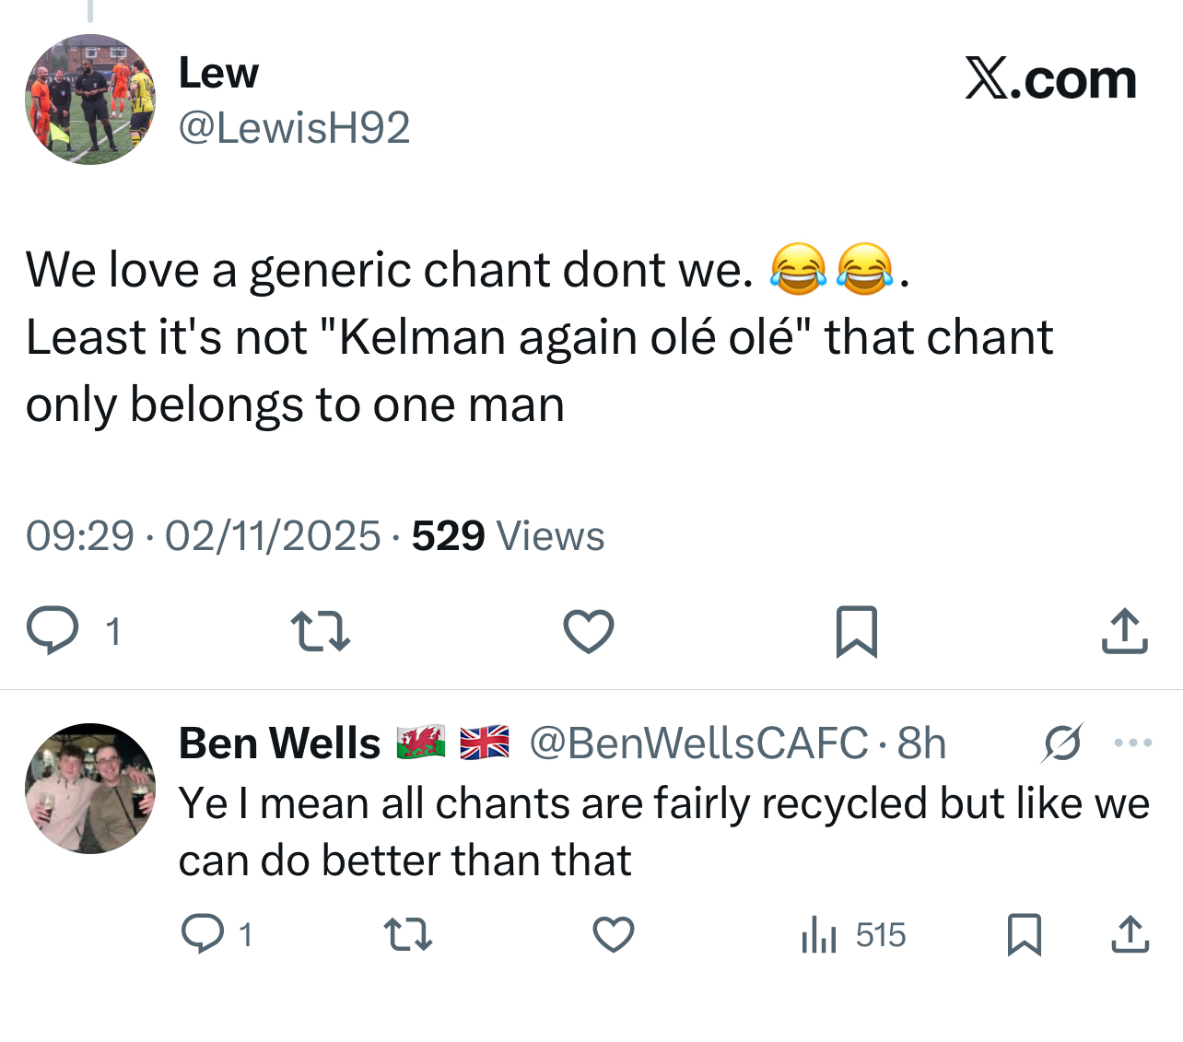Reply to Lew's main tweet
This screenshot has width=1183, height=1042.
(x=53, y=631)
